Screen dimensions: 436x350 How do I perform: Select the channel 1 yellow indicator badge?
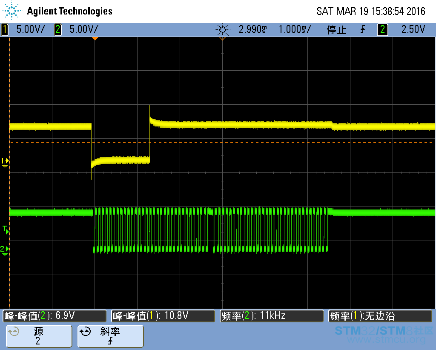5,29
